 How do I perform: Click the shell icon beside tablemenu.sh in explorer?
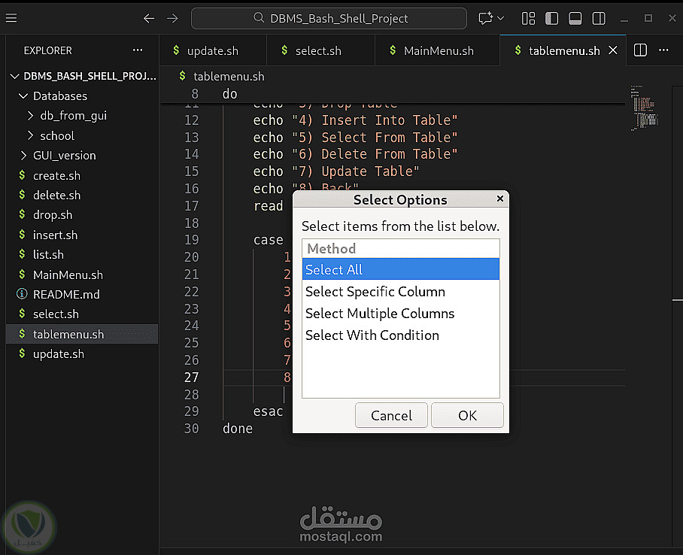[22, 334]
